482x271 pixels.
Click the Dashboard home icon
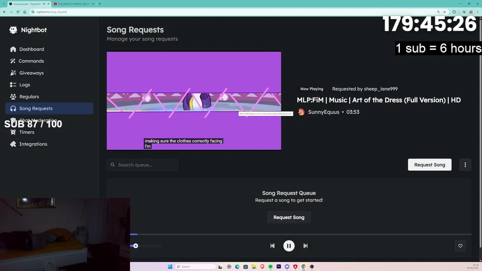13,49
